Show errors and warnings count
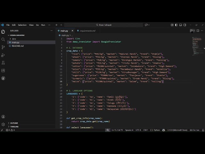Screen dimensions: 205x154 click(10, 130)
